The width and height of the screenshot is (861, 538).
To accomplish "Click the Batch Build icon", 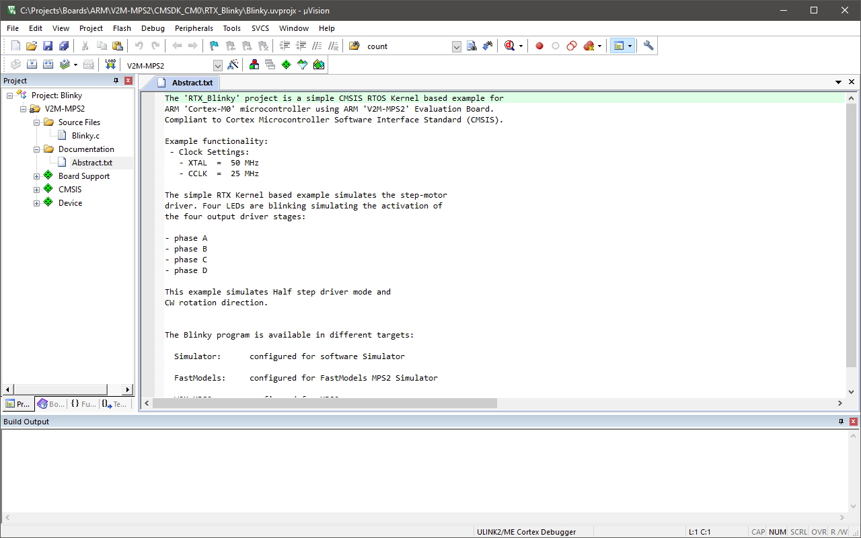I will [65, 65].
